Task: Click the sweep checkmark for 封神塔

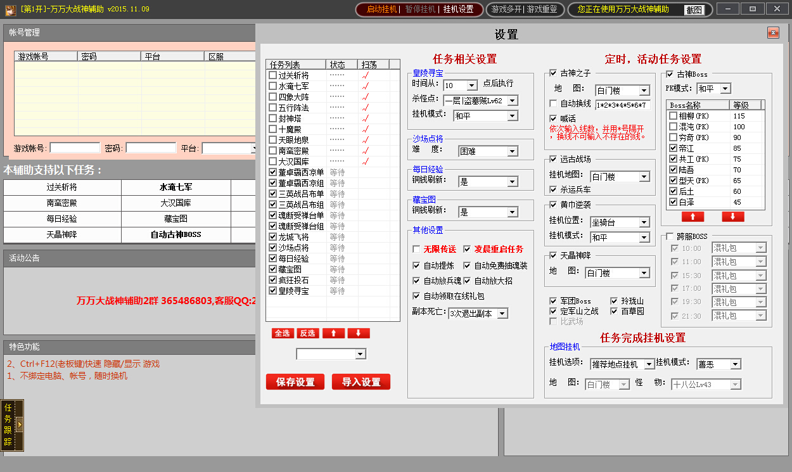Action: (365, 118)
